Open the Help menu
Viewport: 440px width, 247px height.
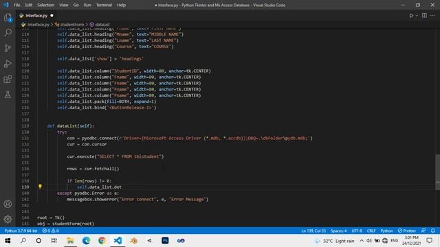[121, 5]
